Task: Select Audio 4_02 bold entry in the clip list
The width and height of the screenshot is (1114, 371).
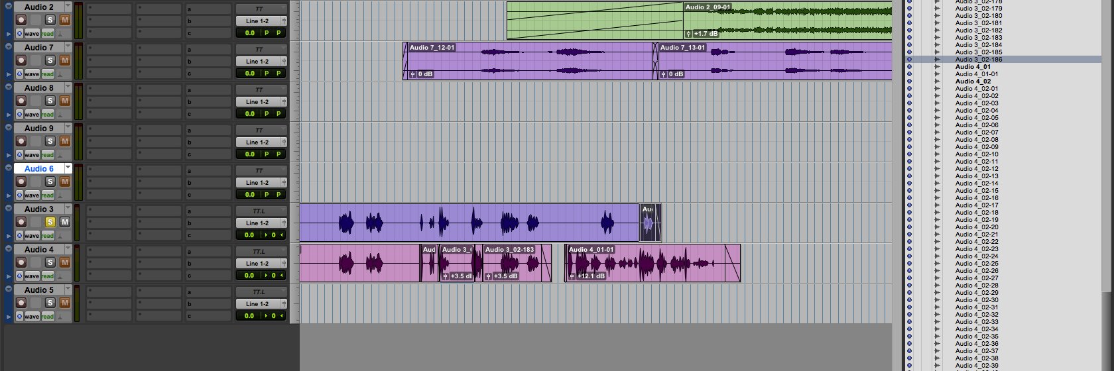Action: click(973, 81)
